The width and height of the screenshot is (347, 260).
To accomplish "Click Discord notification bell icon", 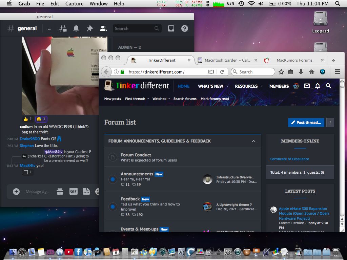I will coord(76,28).
